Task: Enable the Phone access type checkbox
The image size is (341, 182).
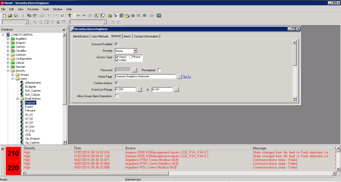Action: tap(130, 57)
